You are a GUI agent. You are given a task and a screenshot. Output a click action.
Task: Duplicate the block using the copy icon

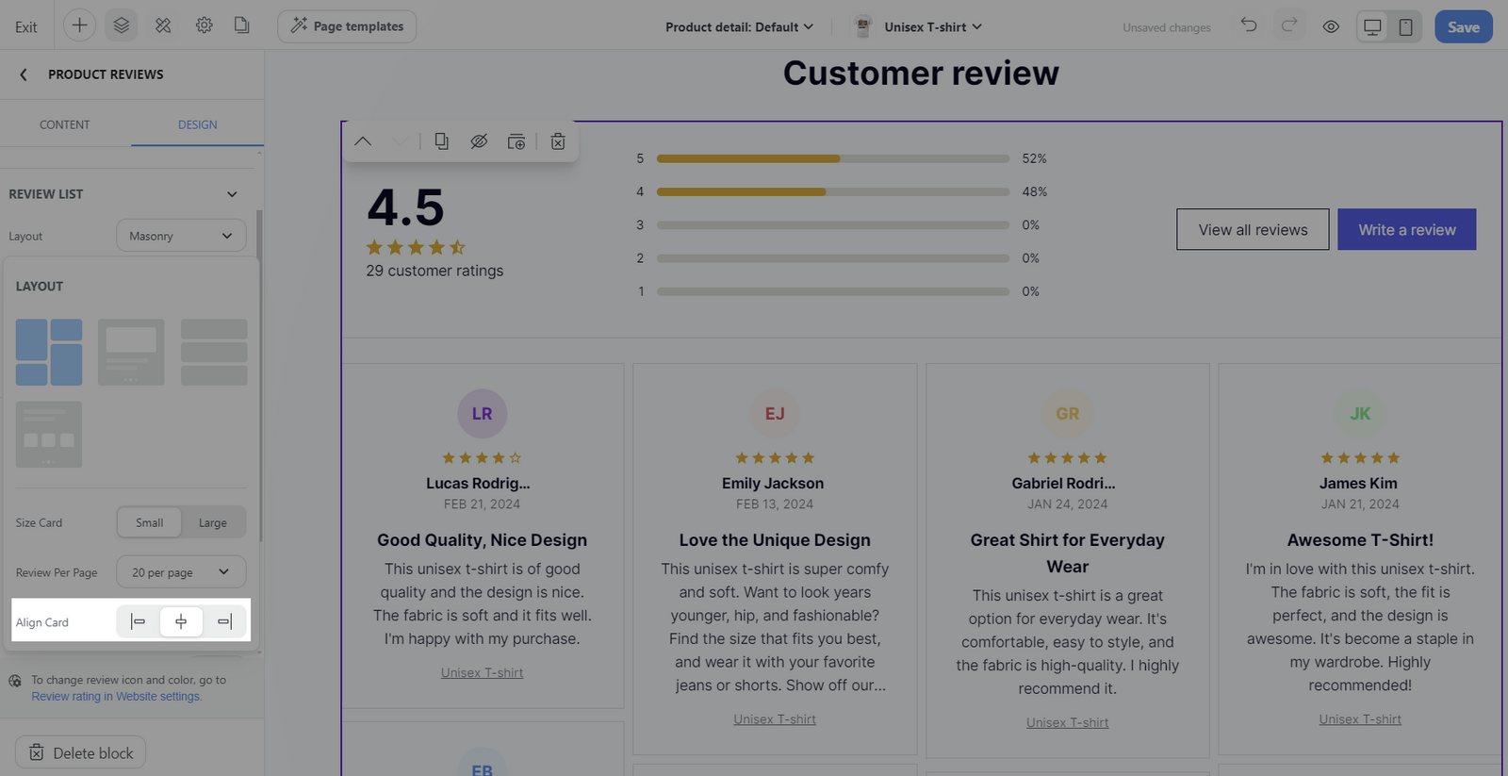point(441,141)
